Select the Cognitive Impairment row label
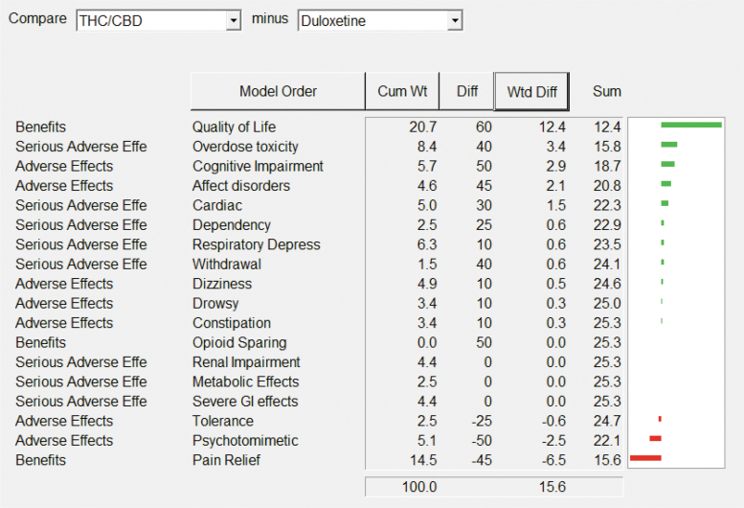Screen dimensions: 744x508 coord(258,166)
